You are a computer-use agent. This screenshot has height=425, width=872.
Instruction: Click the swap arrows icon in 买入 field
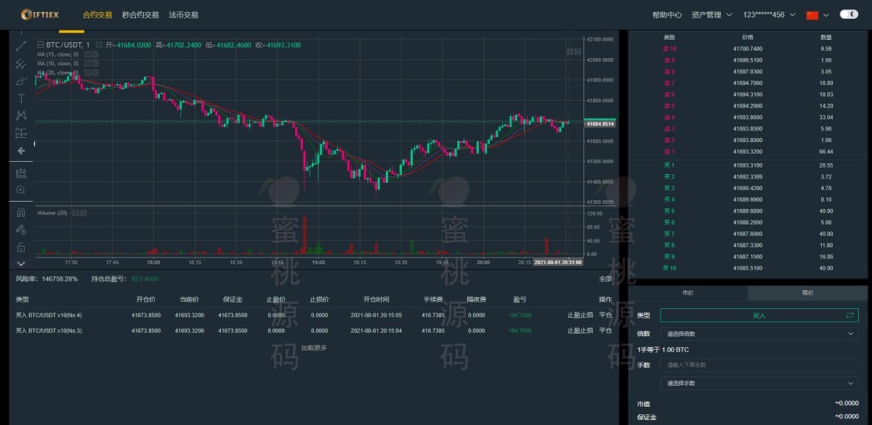coord(849,315)
